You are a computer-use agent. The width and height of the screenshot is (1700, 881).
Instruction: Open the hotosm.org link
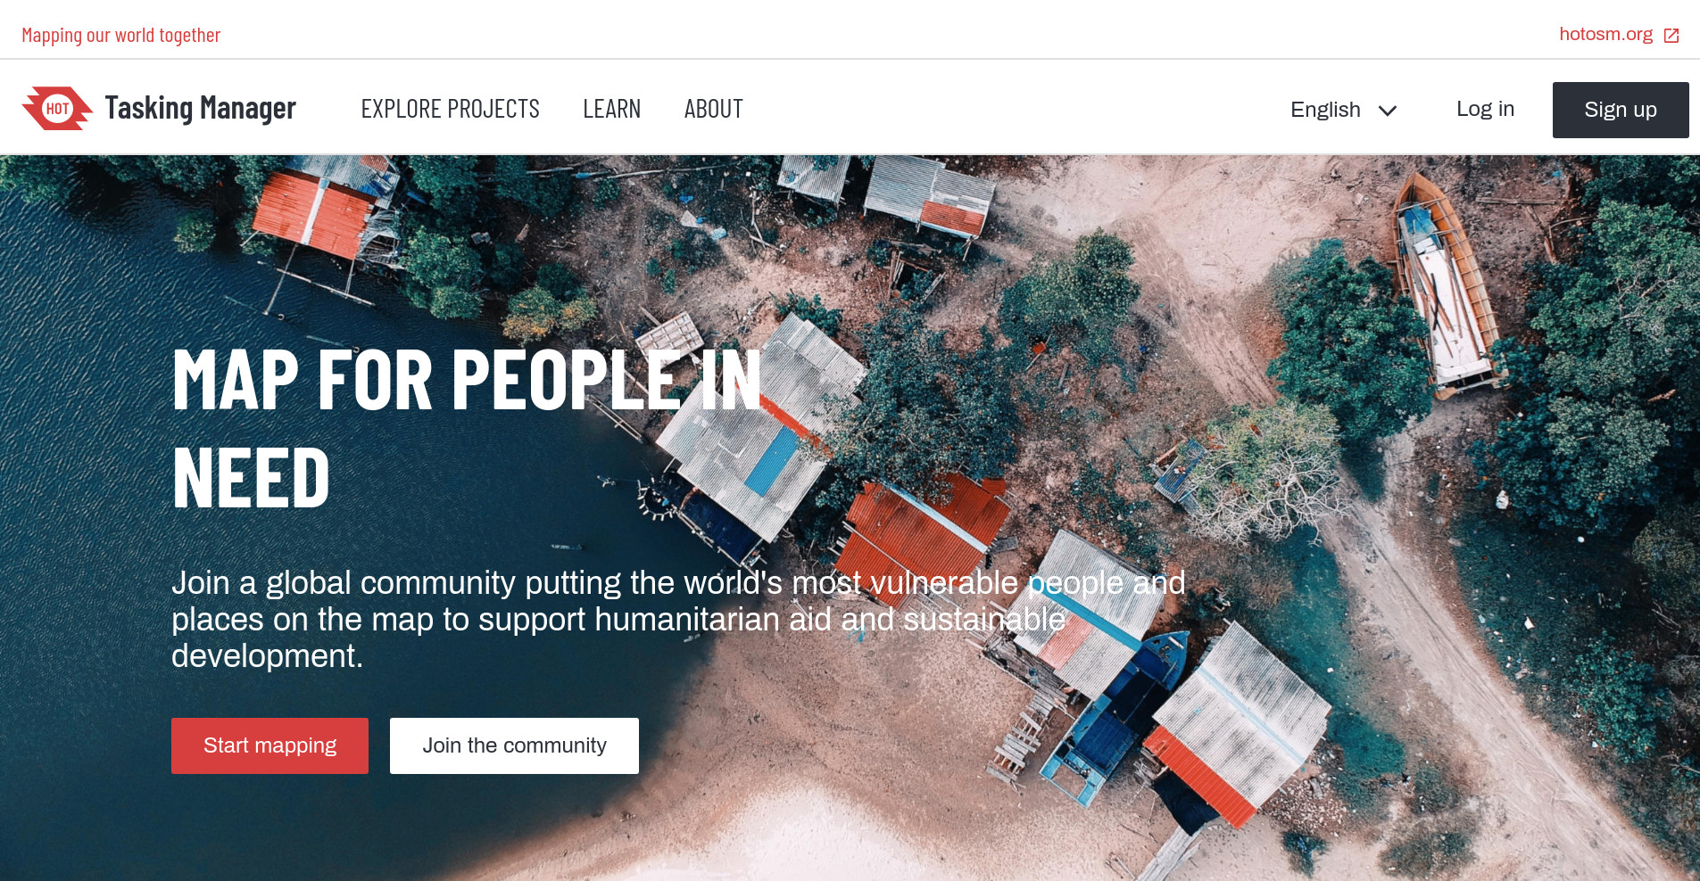(x=1605, y=34)
